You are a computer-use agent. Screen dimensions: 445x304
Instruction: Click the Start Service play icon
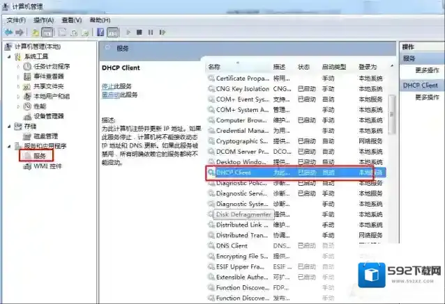click(128, 32)
